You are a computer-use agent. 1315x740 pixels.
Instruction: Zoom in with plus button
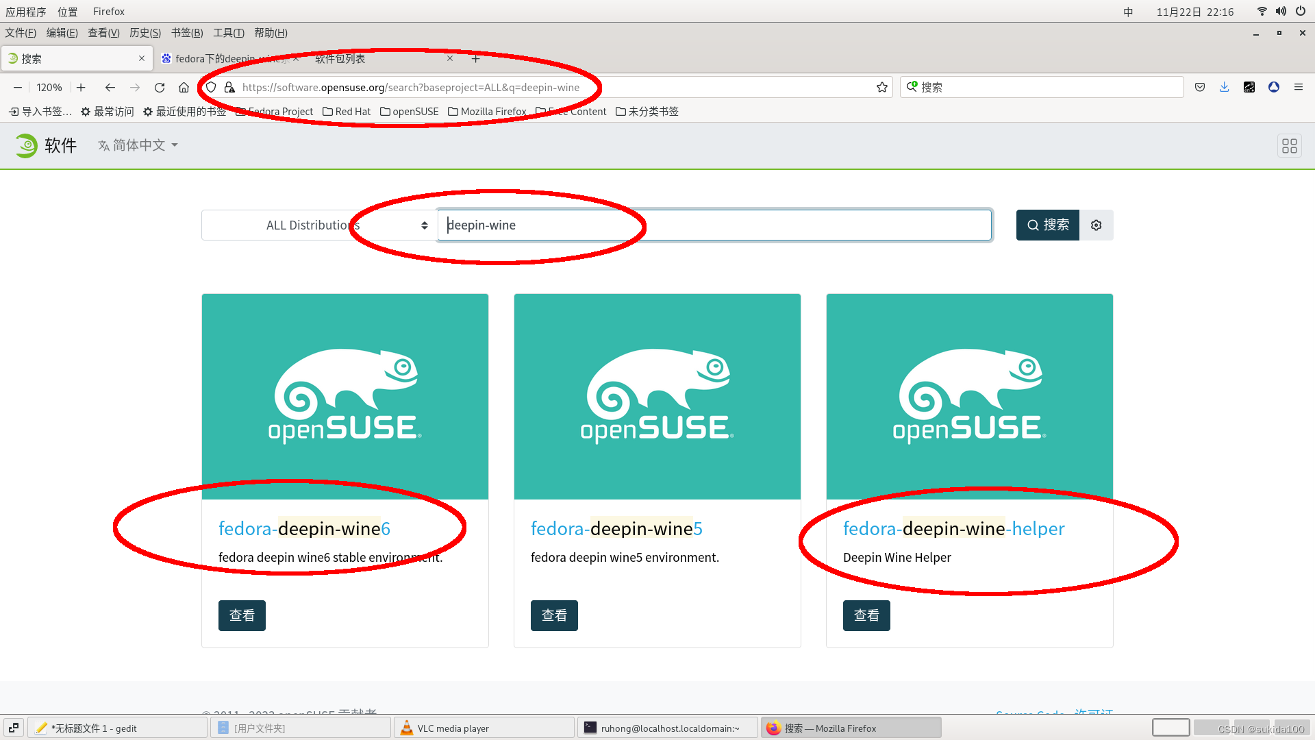click(81, 87)
